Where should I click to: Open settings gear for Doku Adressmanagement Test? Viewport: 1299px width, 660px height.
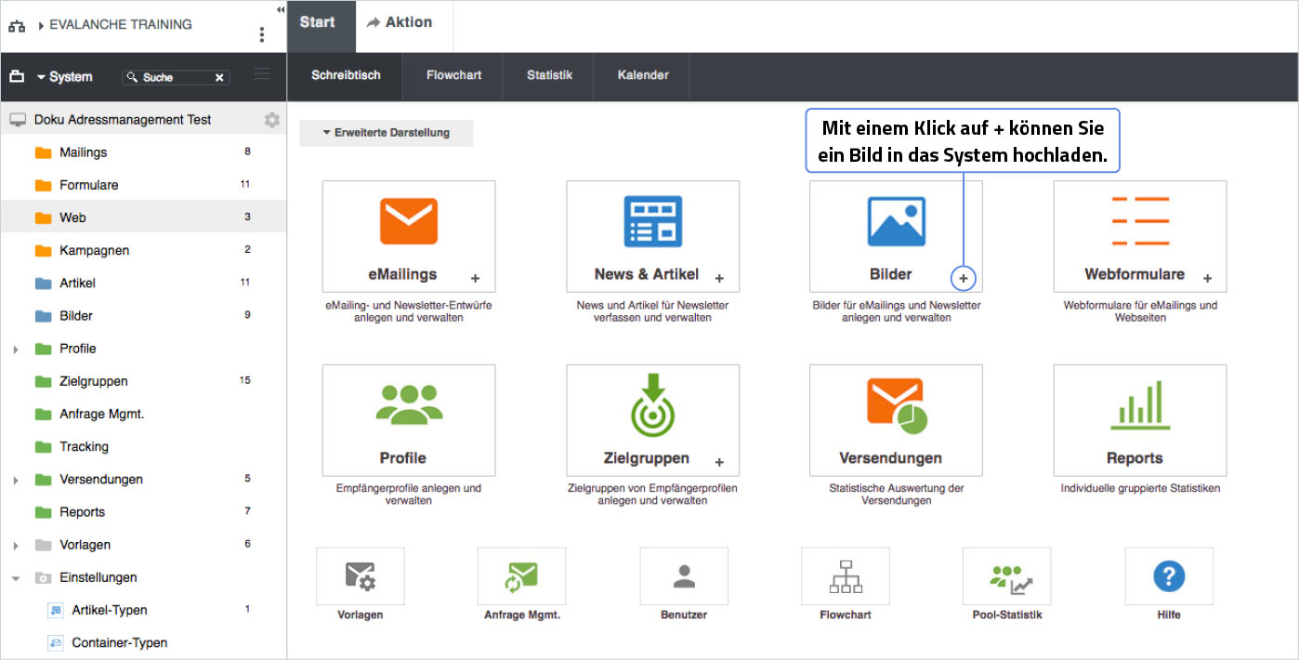271,120
